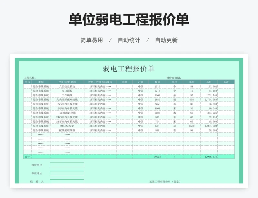Viewport: 258px width, 198px height.
Task: Click the 24口配线架 cell
Action: pos(67,126)
